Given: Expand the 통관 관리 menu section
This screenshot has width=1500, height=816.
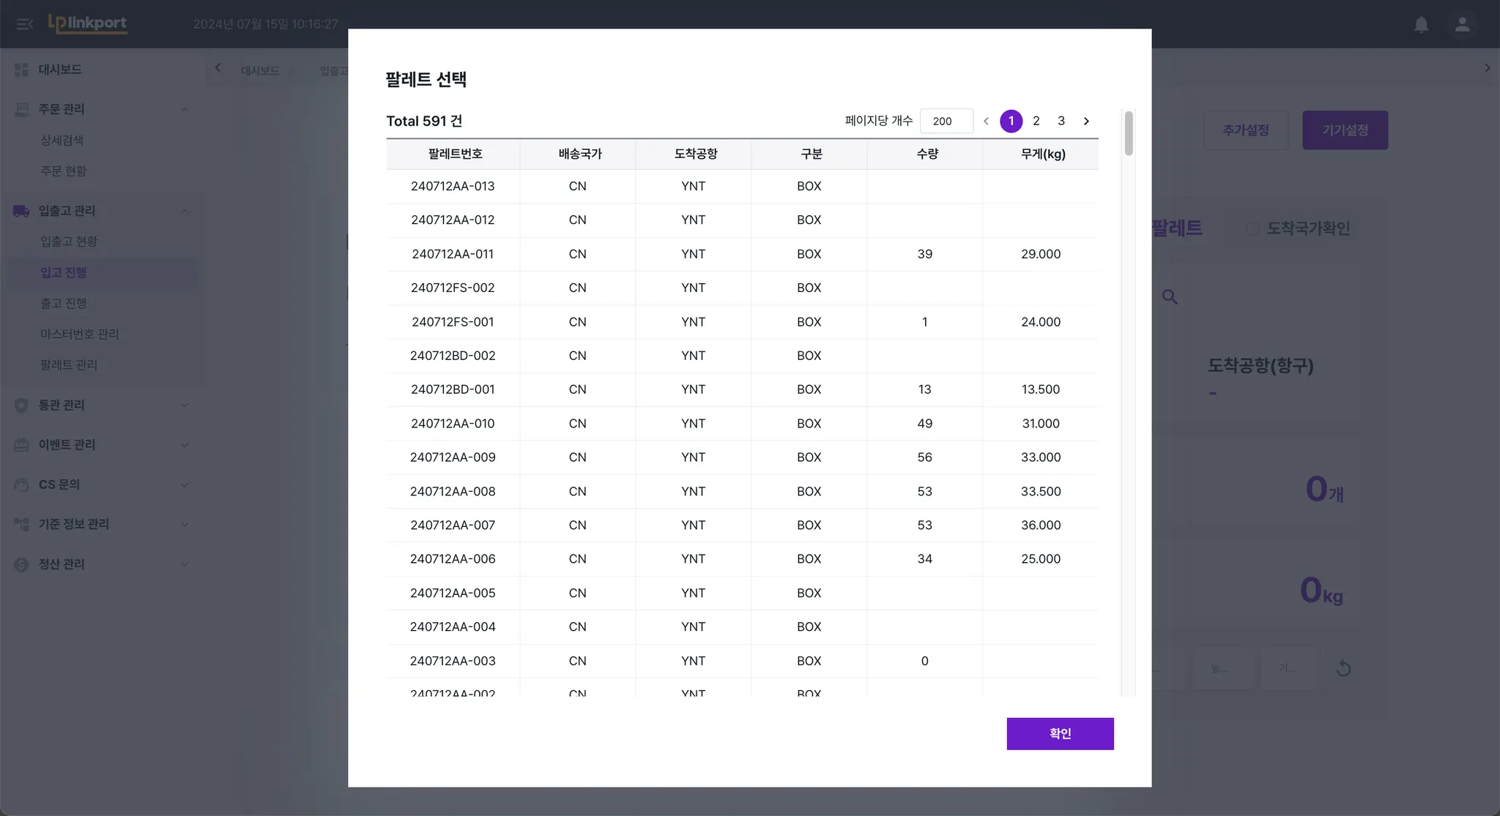Looking at the screenshot, I should (x=185, y=405).
